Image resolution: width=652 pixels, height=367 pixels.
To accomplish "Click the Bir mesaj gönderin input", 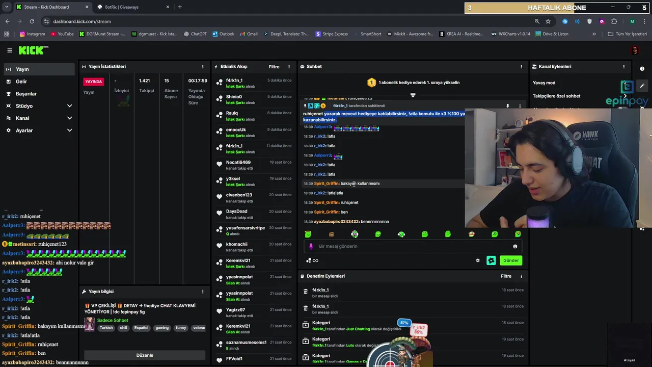I will (413, 246).
